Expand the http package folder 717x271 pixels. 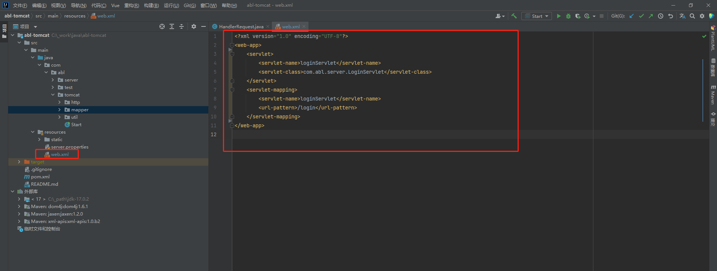[59, 102]
